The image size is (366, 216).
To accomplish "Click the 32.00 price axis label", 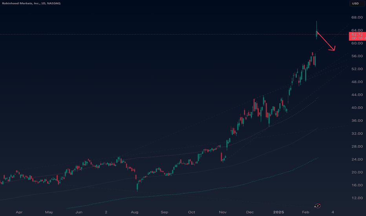I will [357, 134].
